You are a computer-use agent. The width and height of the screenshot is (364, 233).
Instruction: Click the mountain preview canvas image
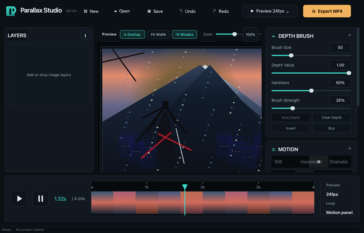[182, 110]
